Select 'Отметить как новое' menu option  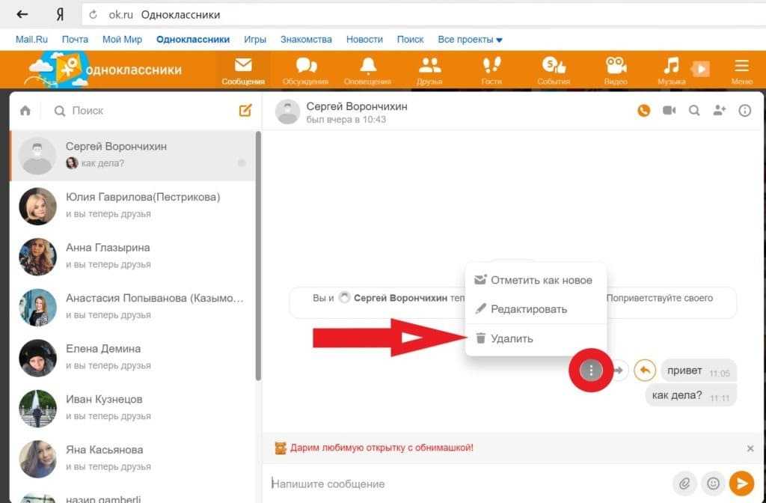pyautogui.click(x=541, y=280)
